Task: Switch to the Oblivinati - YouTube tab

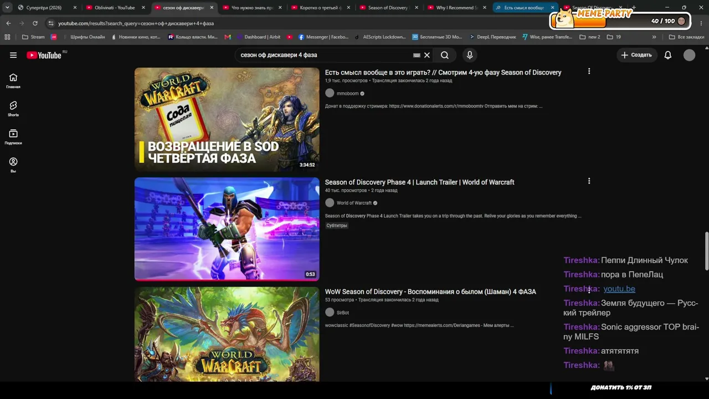Action: point(114,8)
